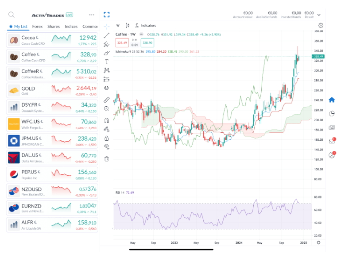Switch to the Forex tab

tap(37, 26)
